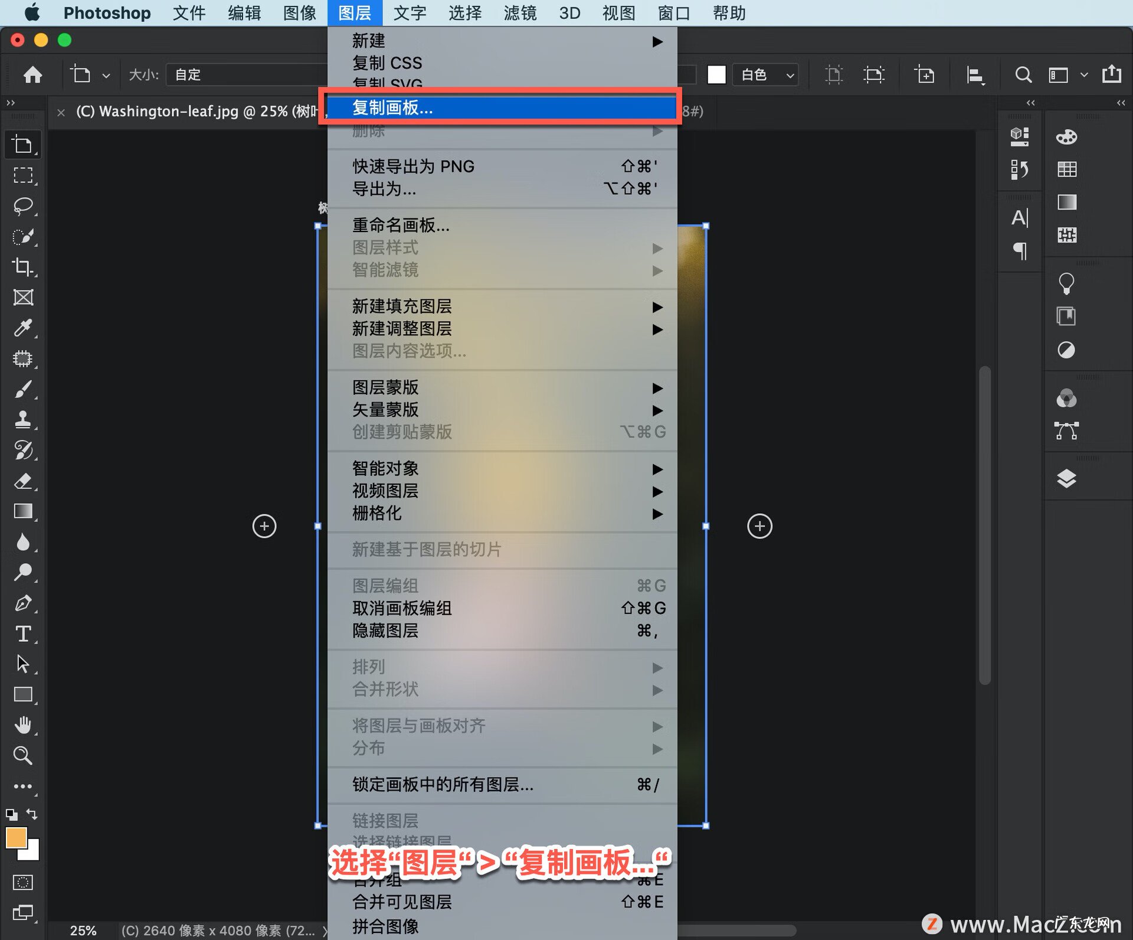Open the 滤镜 menu in menu bar
This screenshot has width=1133, height=940.
pyautogui.click(x=519, y=13)
